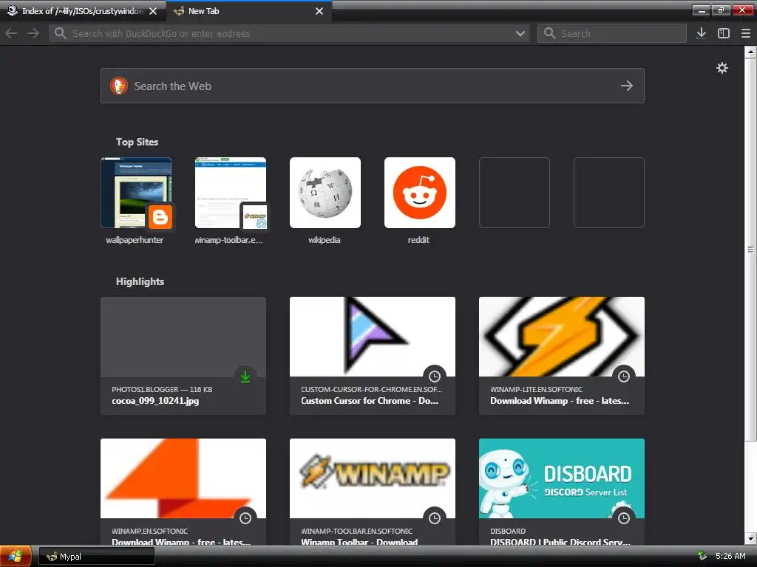
Task: Switch to the Index of /~lily/ISOs tab
Action: (83, 11)
